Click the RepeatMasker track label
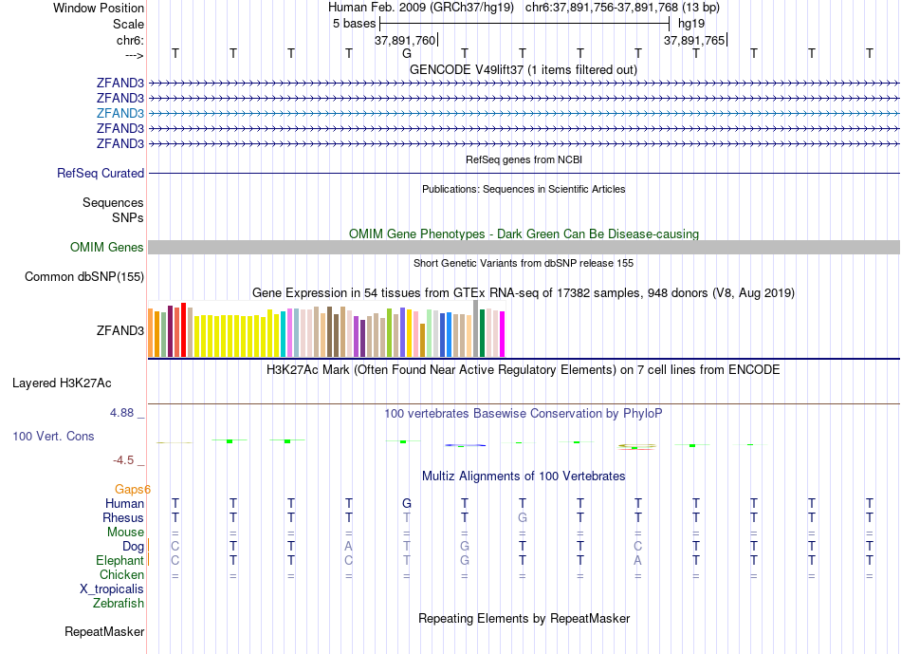Viewport: 901px width, 654px height. [104, 631]
